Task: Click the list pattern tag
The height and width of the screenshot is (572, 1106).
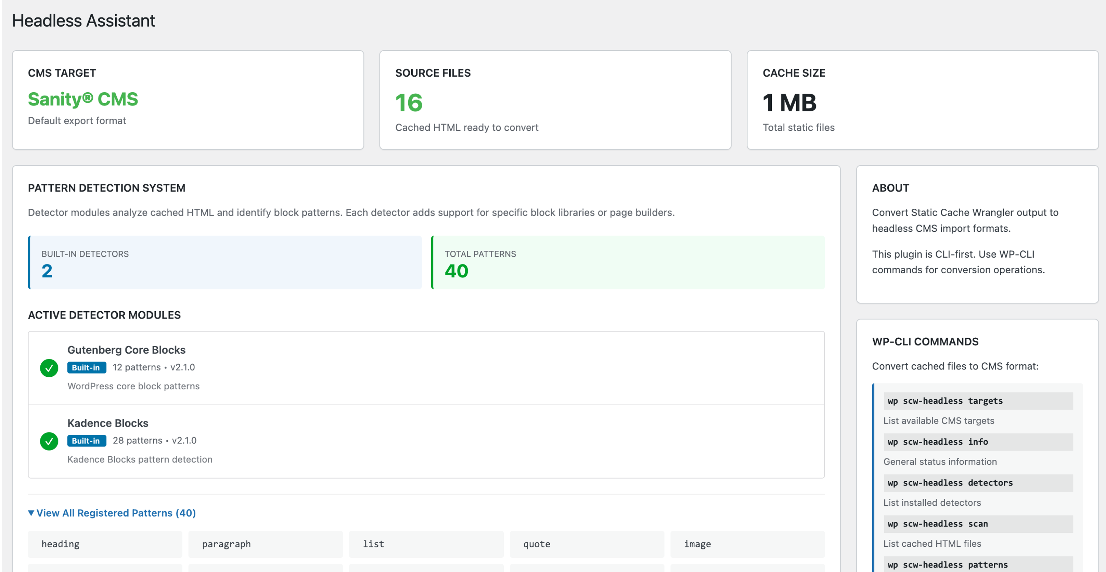Action: (426, 544)
